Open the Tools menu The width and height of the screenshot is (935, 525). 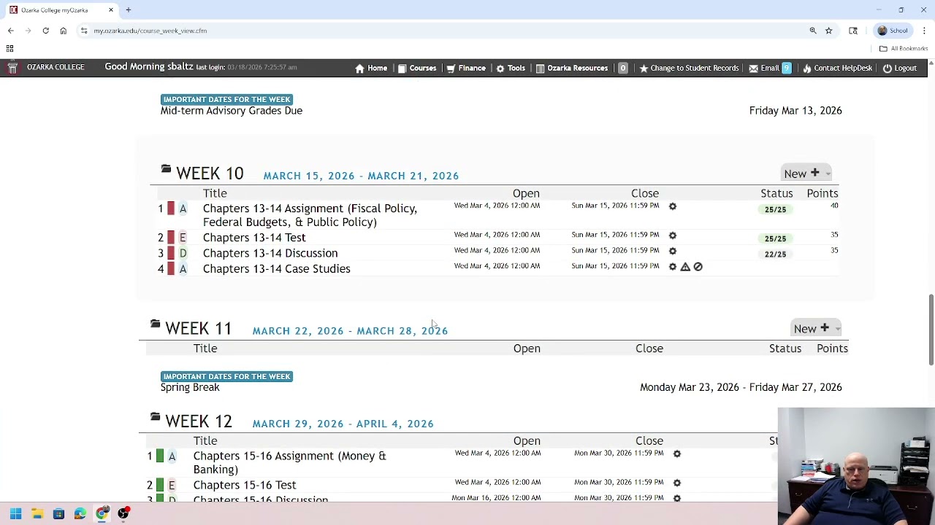pos(511,69)
